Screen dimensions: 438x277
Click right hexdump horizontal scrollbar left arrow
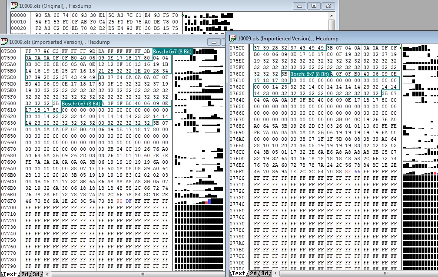[275, 273]
